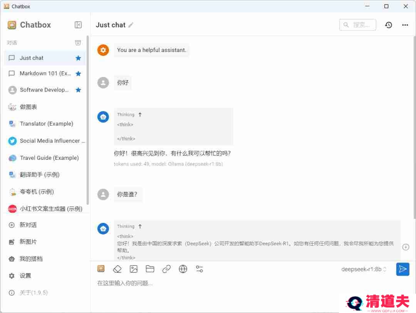This screenshot has width=416, height=313.
Task: Open Social Media Influencer conversation
Action: tap(45, 141)
